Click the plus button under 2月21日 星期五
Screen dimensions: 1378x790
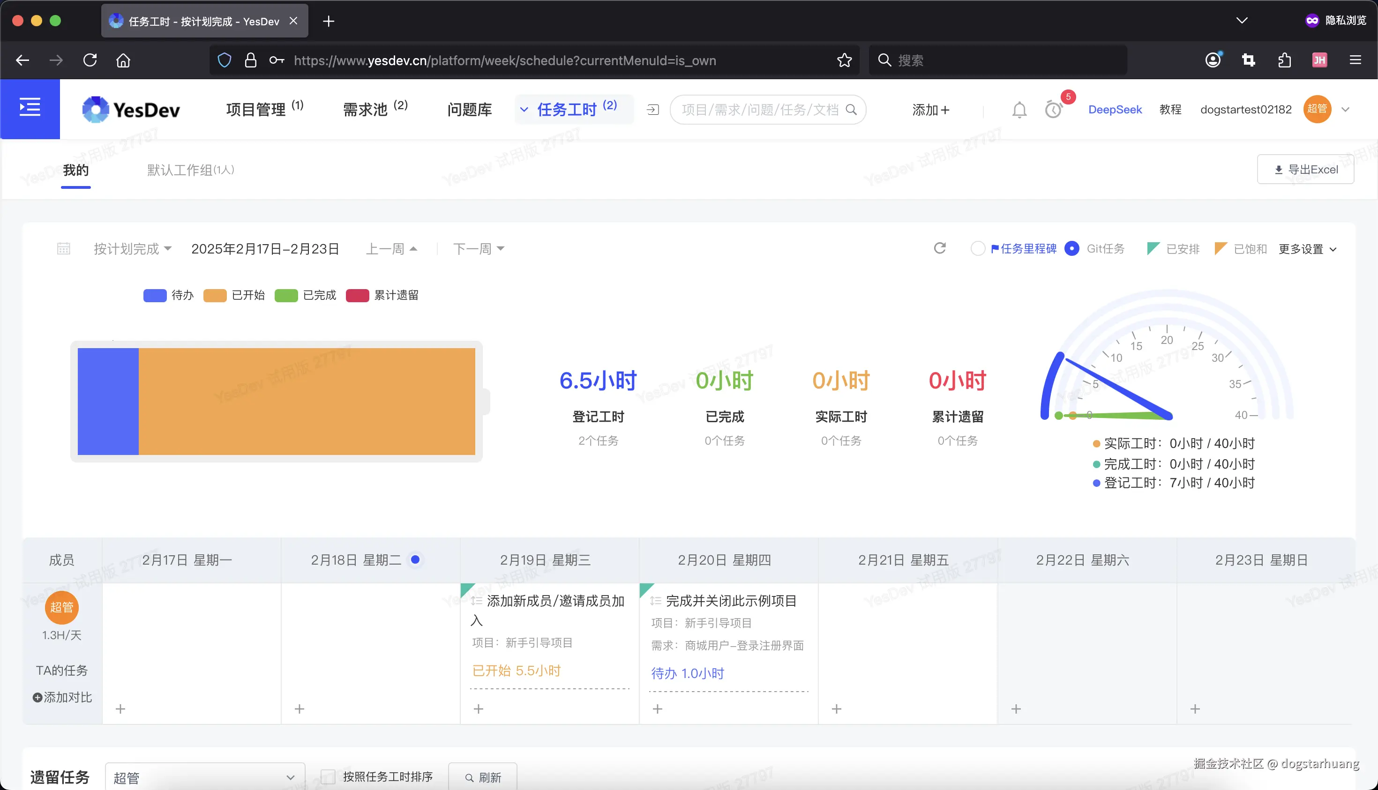coord(836,708)
